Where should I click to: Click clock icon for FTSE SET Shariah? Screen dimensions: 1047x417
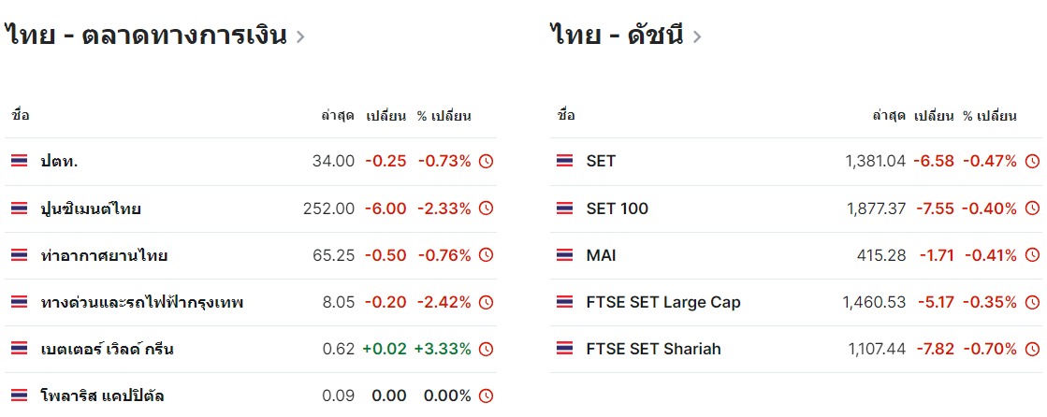[x=1031, y=349]
